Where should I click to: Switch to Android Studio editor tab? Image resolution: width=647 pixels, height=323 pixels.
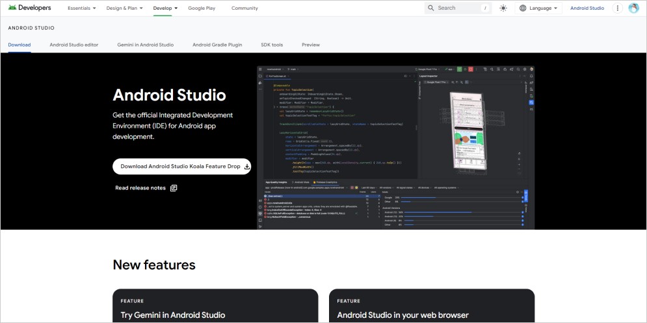74,45
